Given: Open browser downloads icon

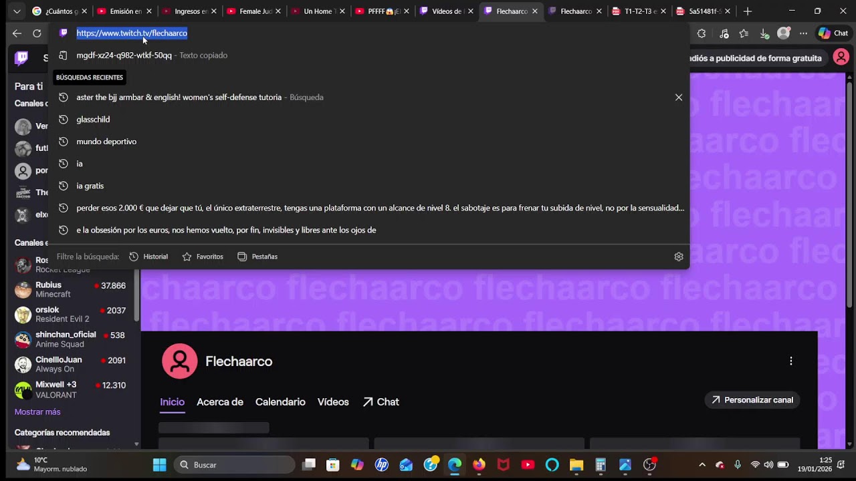Looking at the screenshot, I should pos(764,33).
